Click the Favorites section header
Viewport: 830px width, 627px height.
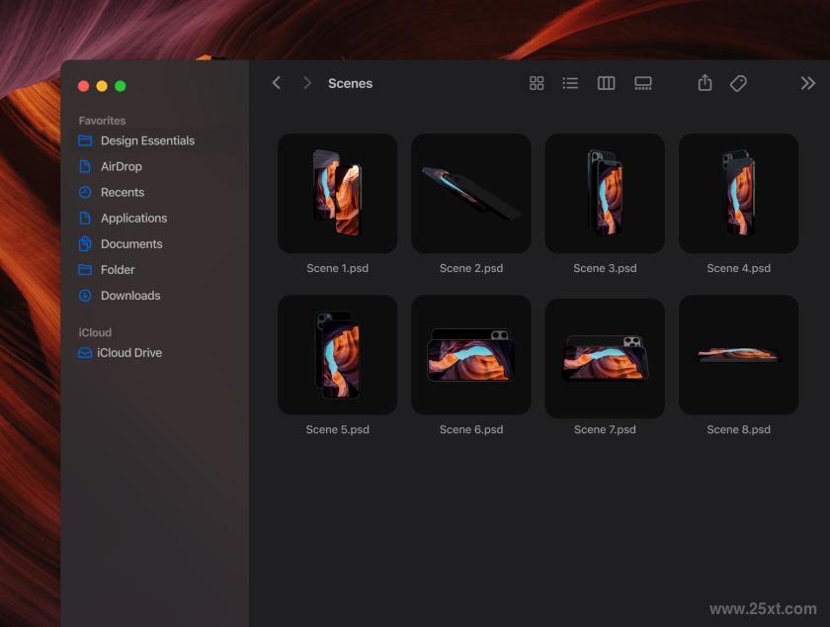tap(102, 121)
